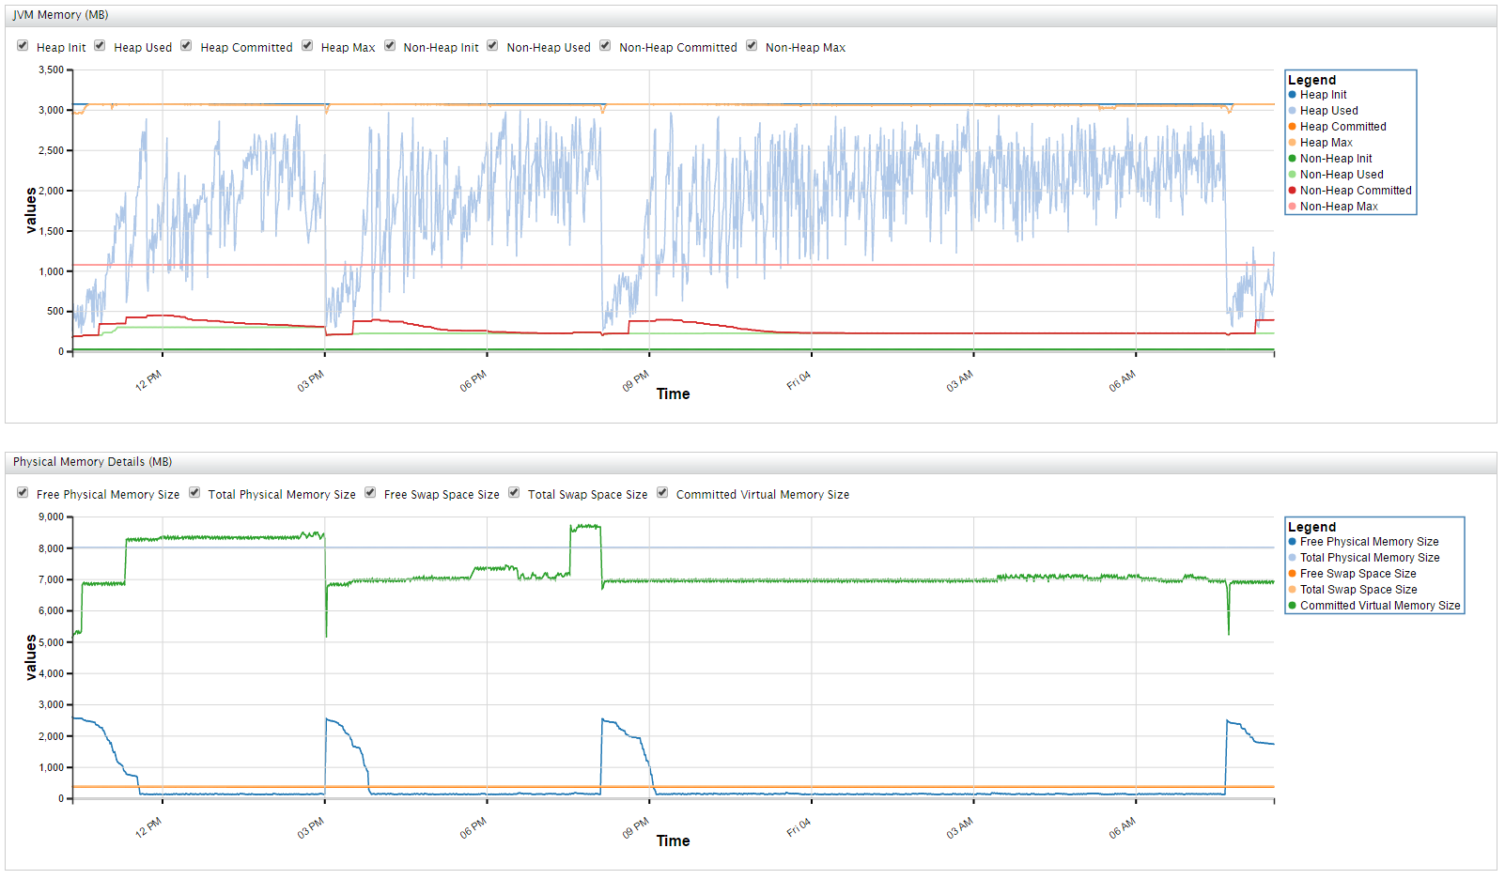The image size is (1505, 879).
Task: Click the Heap Max legend color dot
Action: tap(1293, 143)
